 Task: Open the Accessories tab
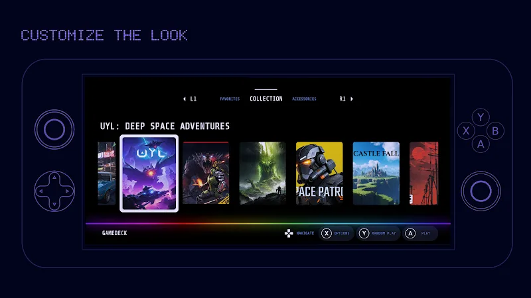(304, 99)
